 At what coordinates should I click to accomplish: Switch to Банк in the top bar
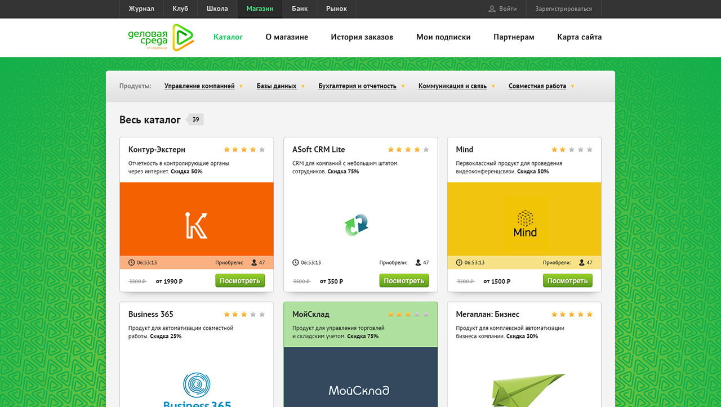300,9
